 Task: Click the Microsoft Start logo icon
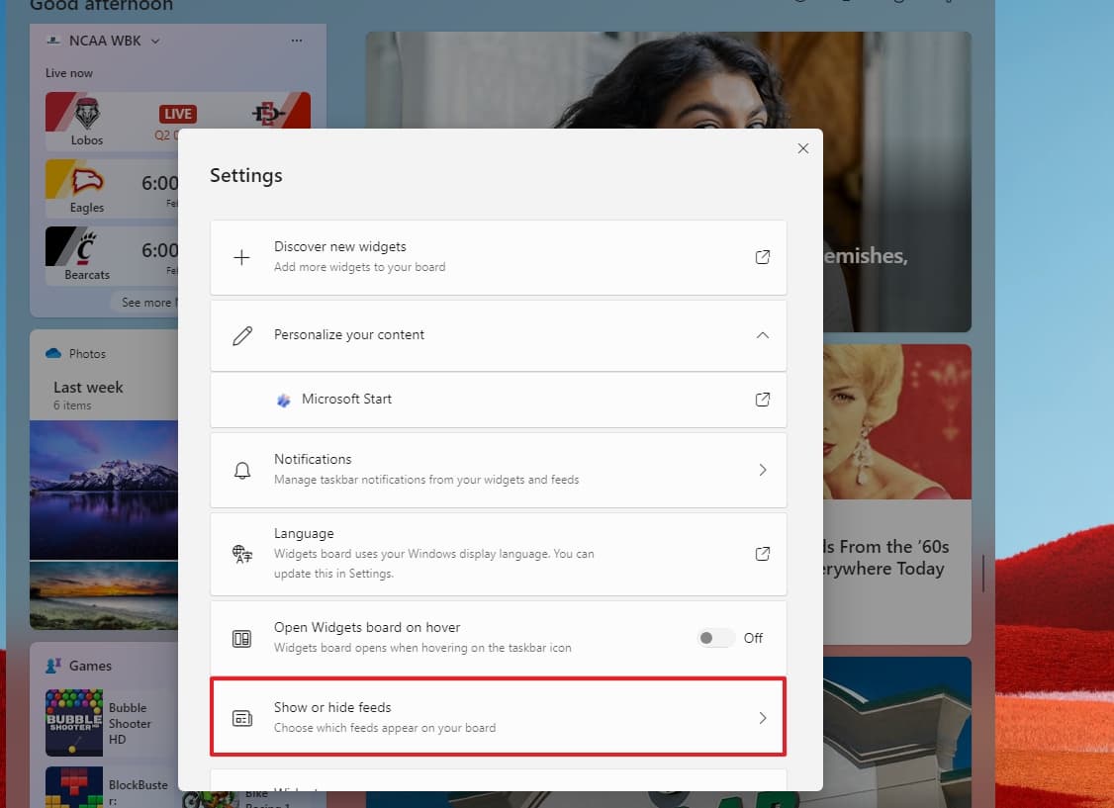(284, 400)
